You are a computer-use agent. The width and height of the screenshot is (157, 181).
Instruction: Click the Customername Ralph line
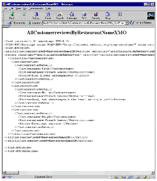pyautogui.click(x=47, y=117)
